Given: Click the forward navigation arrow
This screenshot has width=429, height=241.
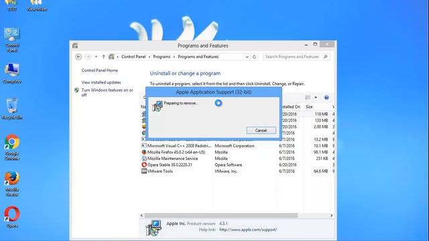Looking at the screenshot, I should tap(88, 56).
